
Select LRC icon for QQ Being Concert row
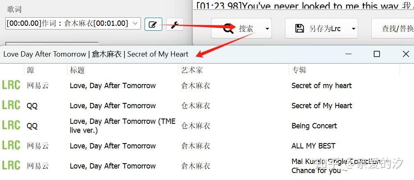pyautogui.click(x=11, y=125)
